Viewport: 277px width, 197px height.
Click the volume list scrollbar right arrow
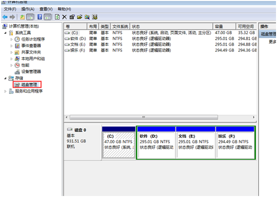coord(254,117)
